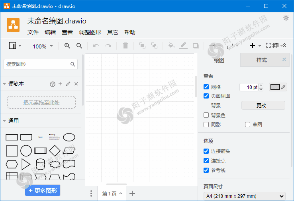This screenshot has width=294, height=201.
Task: Click the grid color eyedropper icon
Action: point(283,87)
